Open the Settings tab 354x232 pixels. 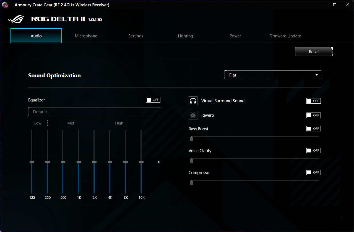tap(136, 36)
